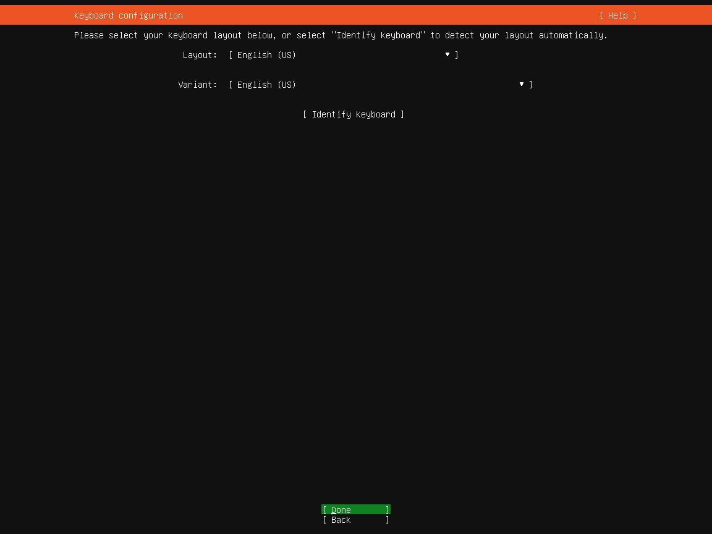Viewport: 712px width, 534px height.
Task: Click the opening bracket of Identify keyboard
Action: point(305,114)
